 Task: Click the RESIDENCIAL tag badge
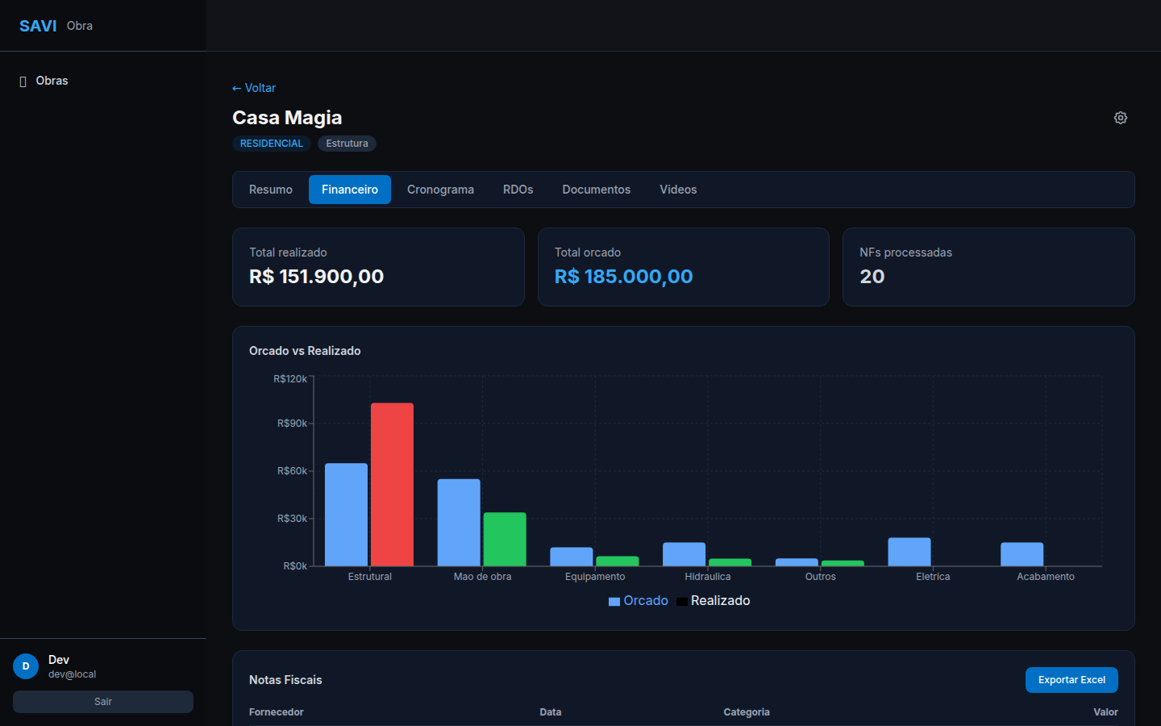click(x=272, y=144)
